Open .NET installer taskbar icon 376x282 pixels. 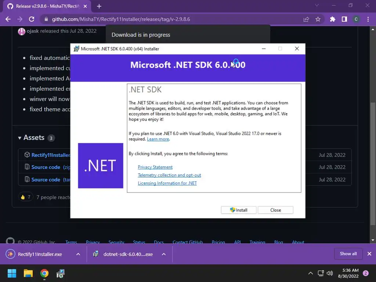click(61, 273)
